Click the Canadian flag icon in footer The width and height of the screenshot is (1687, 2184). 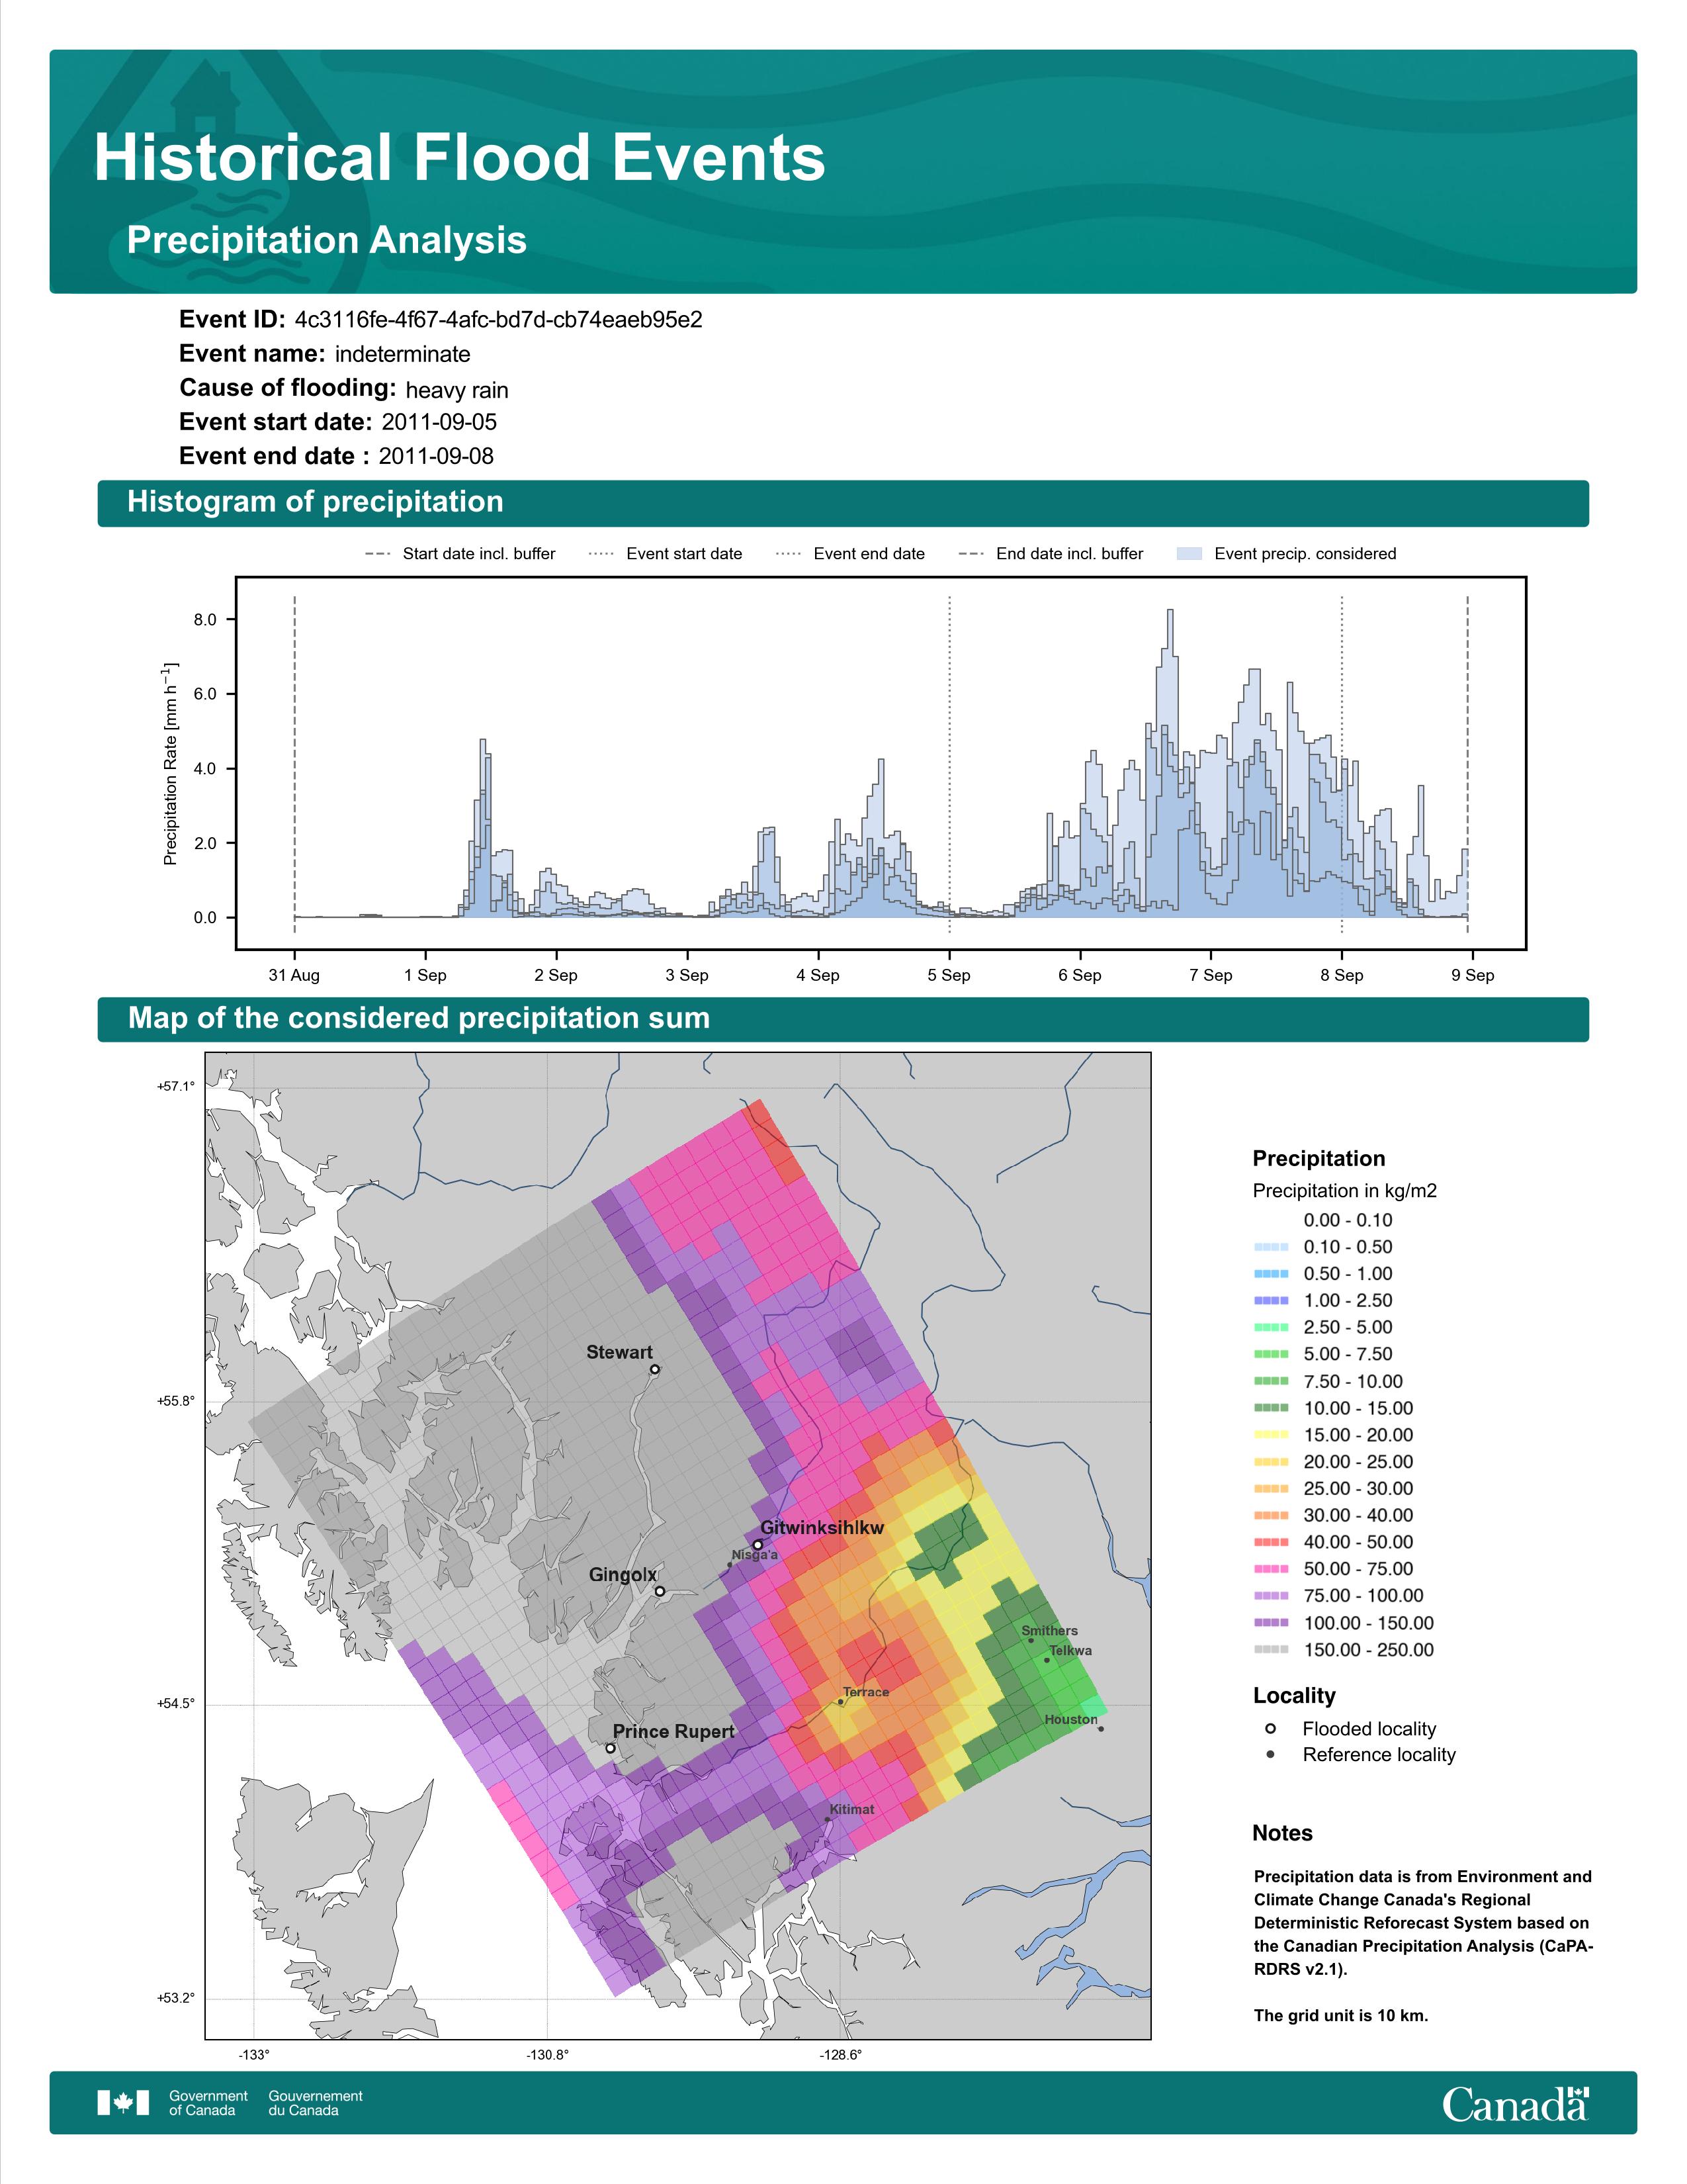click(123, 2103)
